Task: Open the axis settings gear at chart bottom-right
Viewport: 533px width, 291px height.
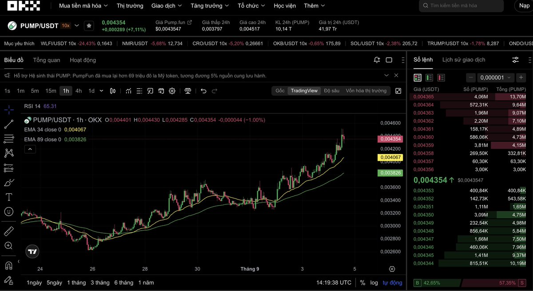Action: [392, 269]
